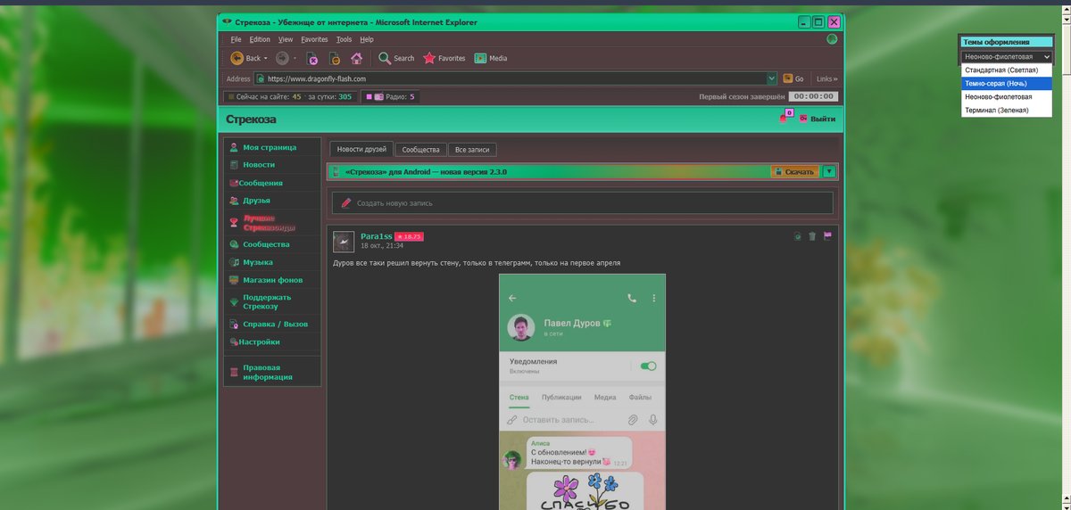Toggle the Уведомления switch in the post image

[x=649, y=366]
